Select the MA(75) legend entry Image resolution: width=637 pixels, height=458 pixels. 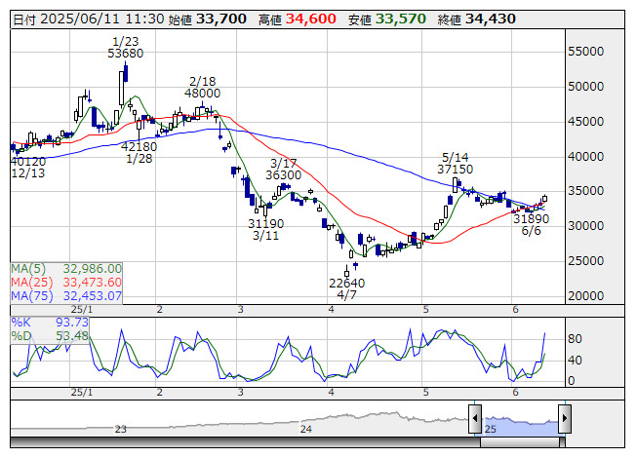point(66,295)
